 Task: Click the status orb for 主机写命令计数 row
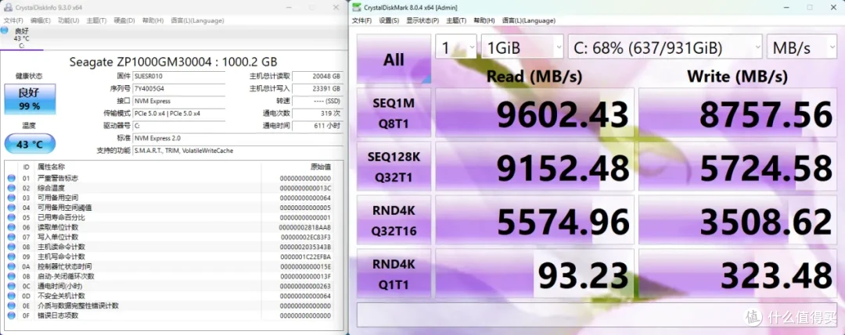coord(11,256)
